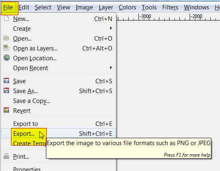Click the Open folder icon
Image resolution: width=220 pixels, height=171 pixels.
(6, 38)
